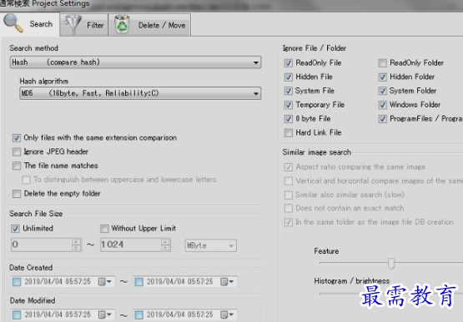Enable Ignore JPEG header checkbox
Screen dimensions: 463x322
[17, 151]
